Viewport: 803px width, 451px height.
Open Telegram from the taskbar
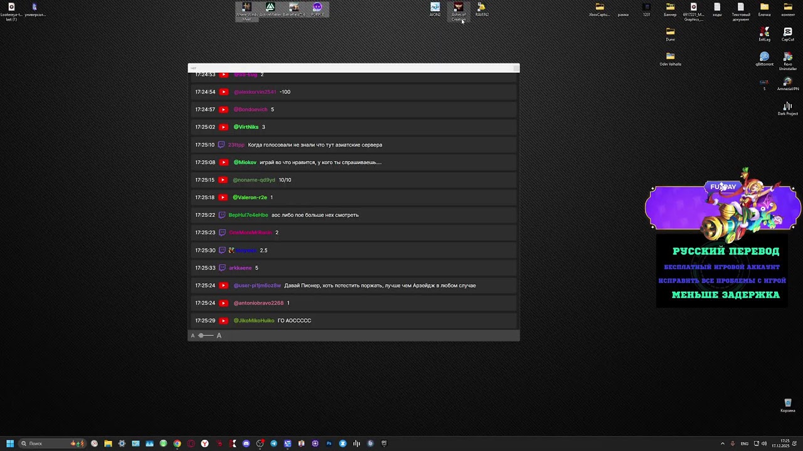[x=274, y=443]
